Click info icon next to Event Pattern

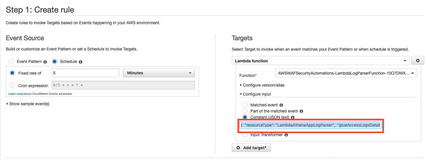click(45, 62)
